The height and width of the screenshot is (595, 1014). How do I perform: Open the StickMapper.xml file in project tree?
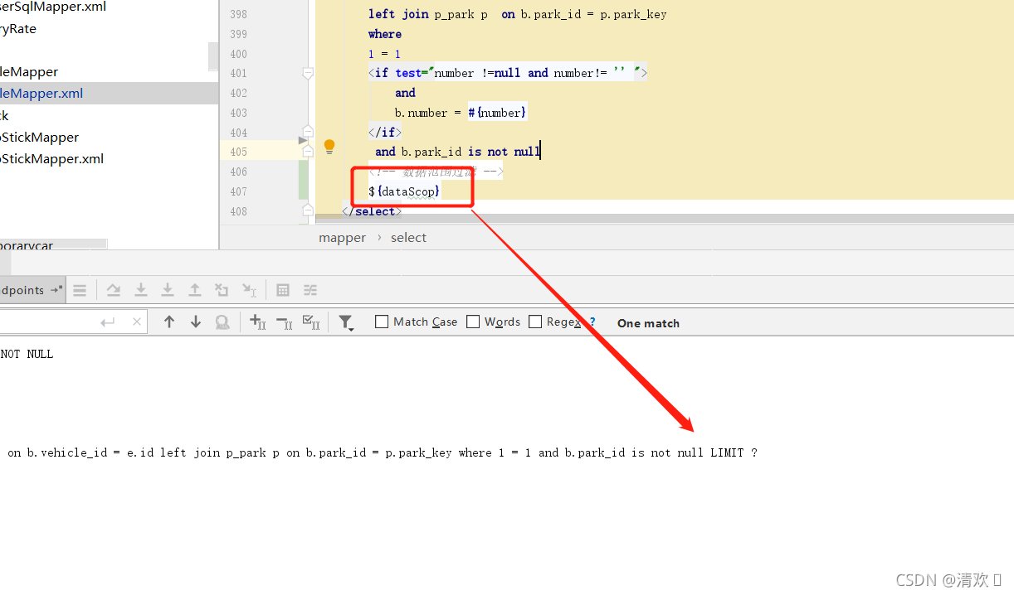51,159
